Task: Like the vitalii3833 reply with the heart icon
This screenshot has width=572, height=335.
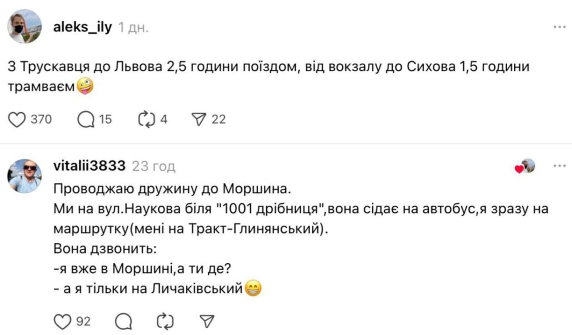Action: point(61,322)
